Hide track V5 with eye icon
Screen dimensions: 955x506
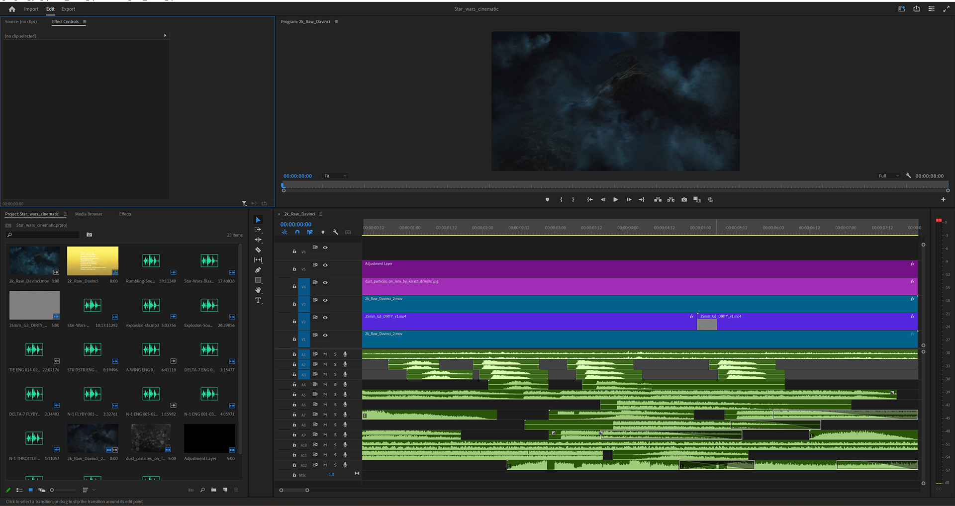[x=325, y=265]
